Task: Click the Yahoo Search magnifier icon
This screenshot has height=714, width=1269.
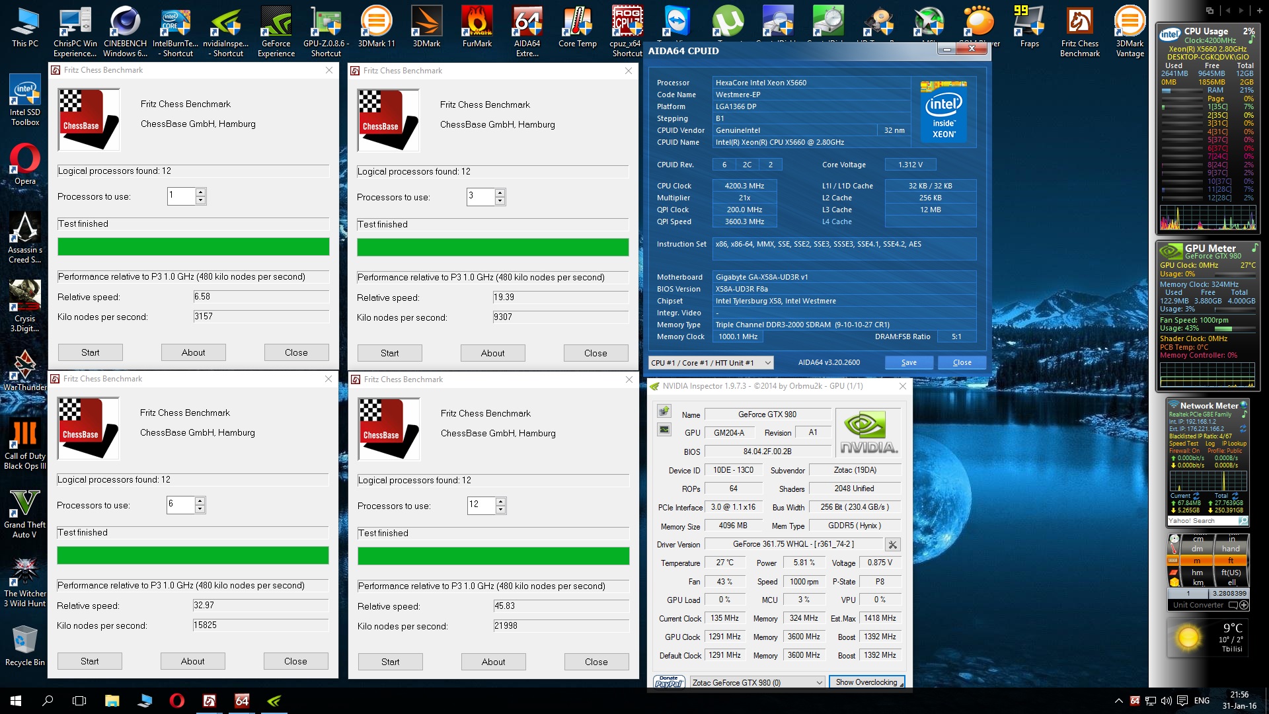Action: tap(1243, 521)
